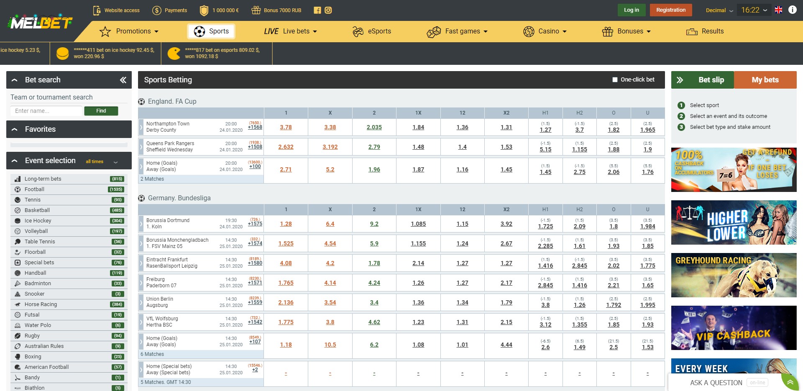
Task: Open the Snooker category in sidebar
Action: point(69,294)
